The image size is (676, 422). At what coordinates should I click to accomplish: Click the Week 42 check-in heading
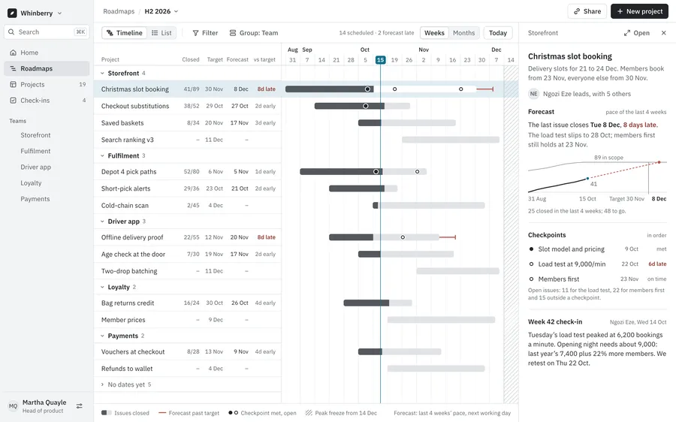coord(555,321)
